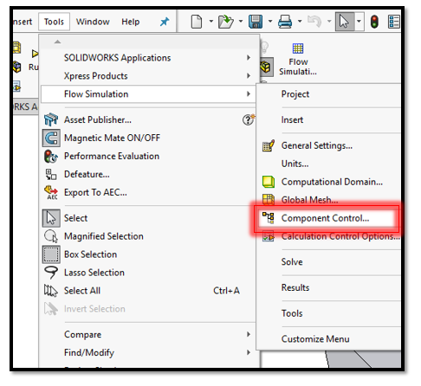Click the Flow Simulation grid icon

(x=298, y=48)
